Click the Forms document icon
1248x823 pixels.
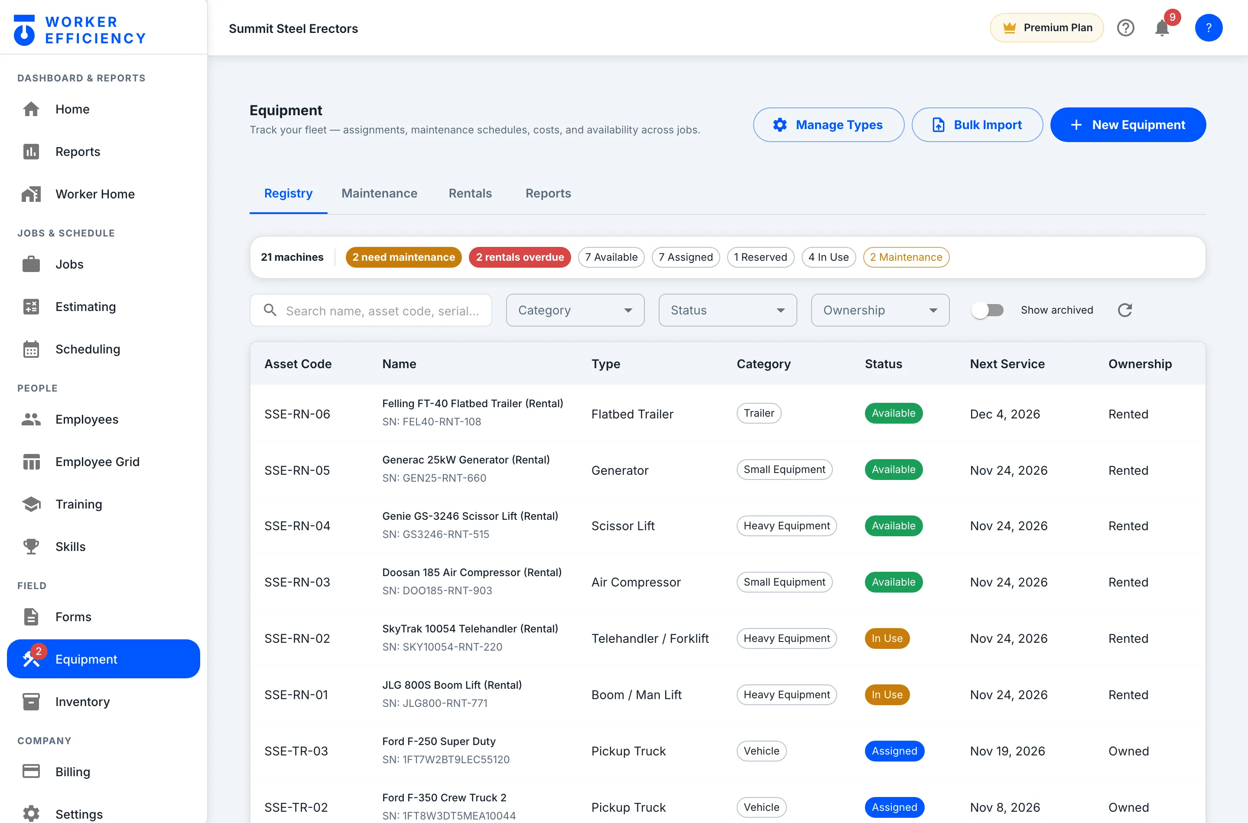[31, 617]
